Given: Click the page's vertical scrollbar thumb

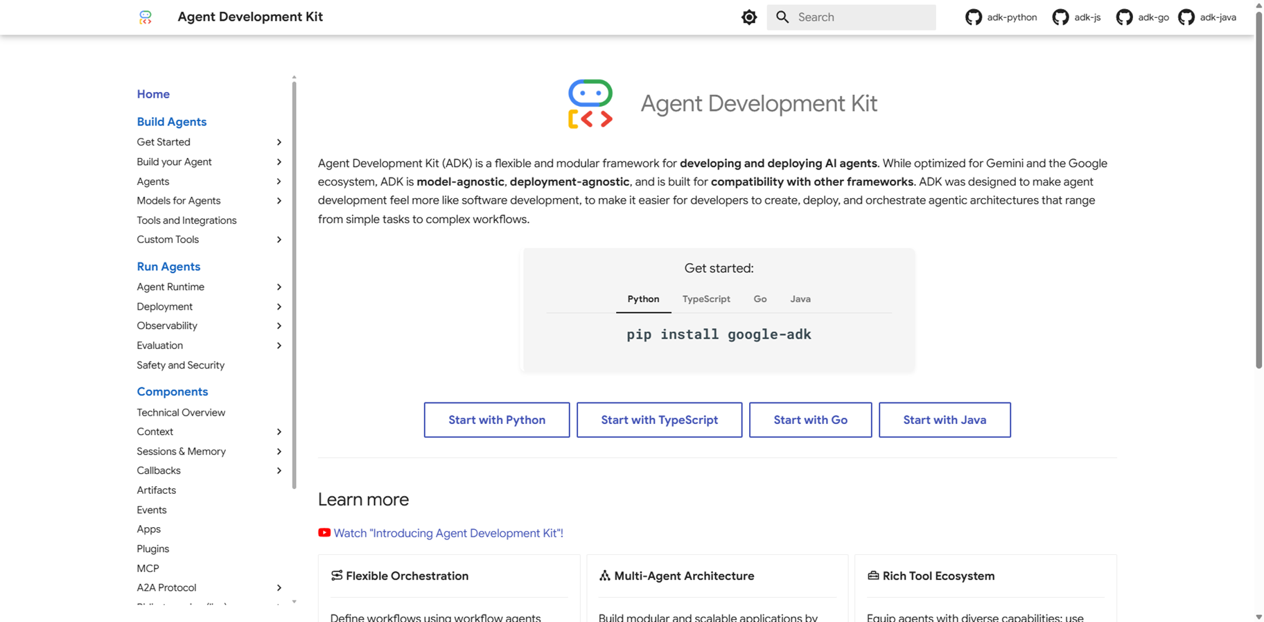Looking at the screenshot, I should coord(1258,188).
